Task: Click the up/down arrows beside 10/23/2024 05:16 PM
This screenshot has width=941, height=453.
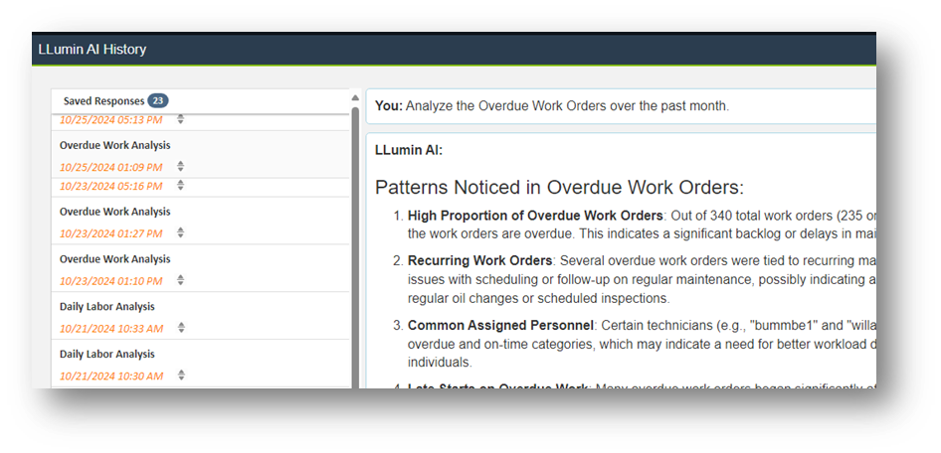Action: click(180, 185)
